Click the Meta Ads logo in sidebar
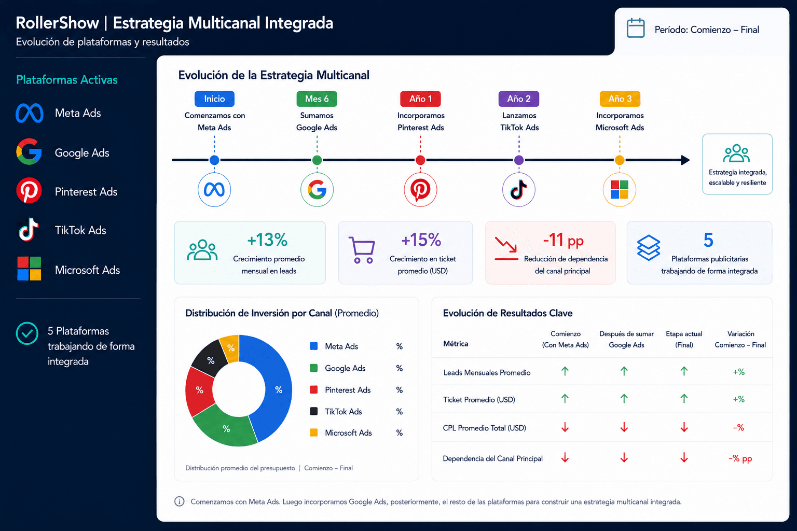 30,113
